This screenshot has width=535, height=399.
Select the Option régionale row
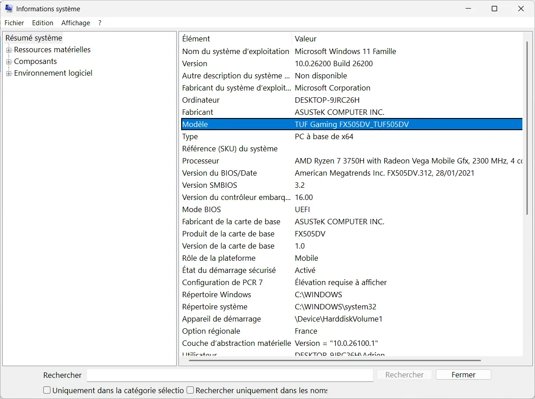pos(352,331)
